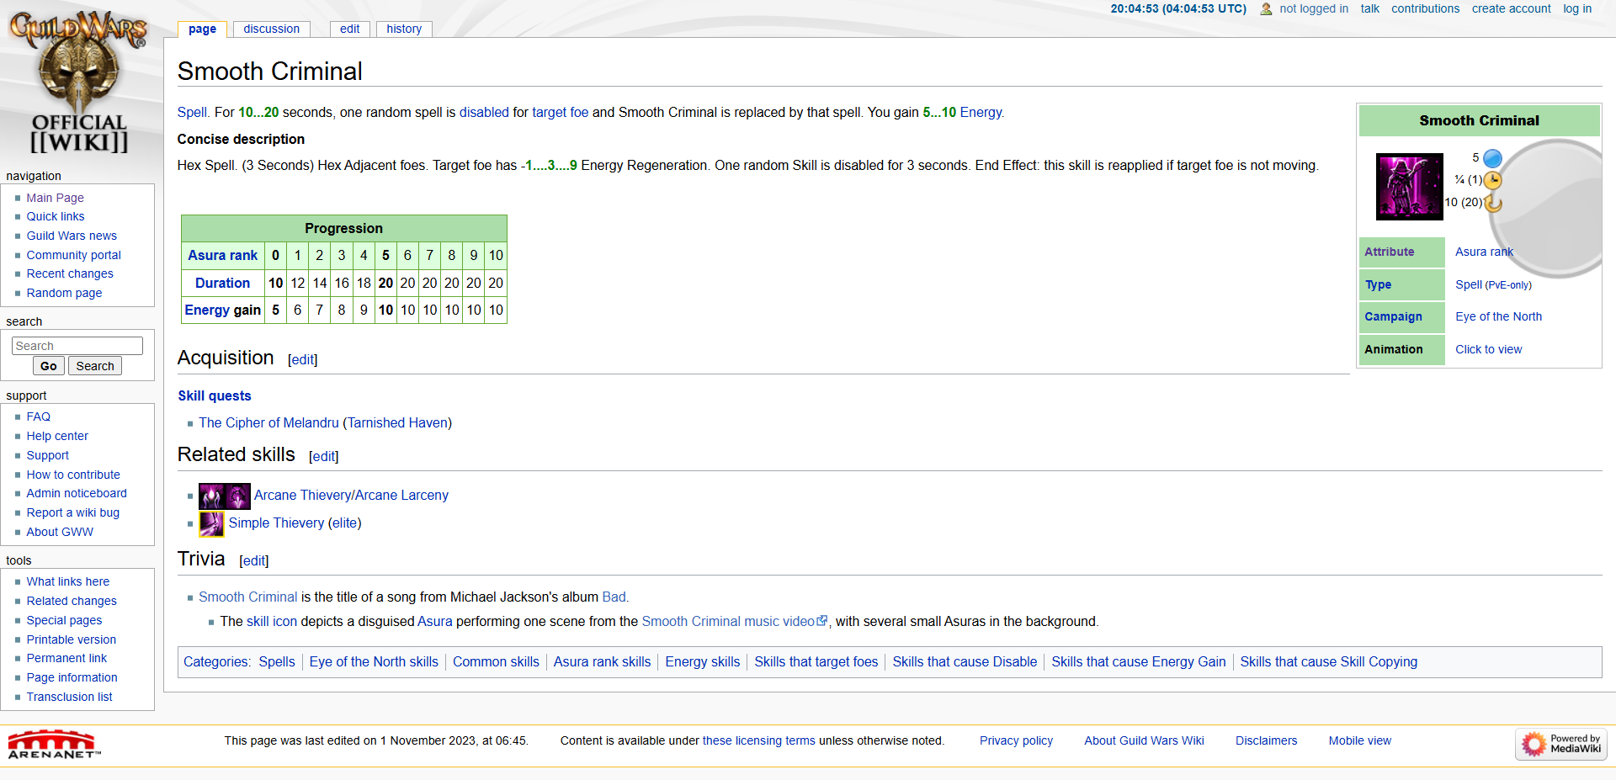Image resolution: width=1616 pixels, height=780 pixels.
Task: Click the ArenaNet logo in footer
Action: tap(54, 745)
